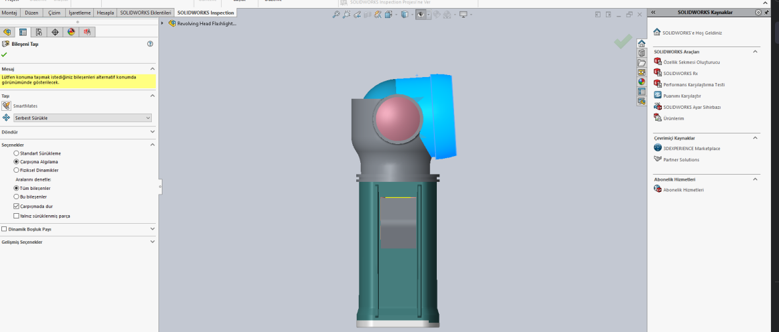This screenshot has height=332, width=779.
Task: Open the DisplayManager color sphere tab
Action: 71,32
